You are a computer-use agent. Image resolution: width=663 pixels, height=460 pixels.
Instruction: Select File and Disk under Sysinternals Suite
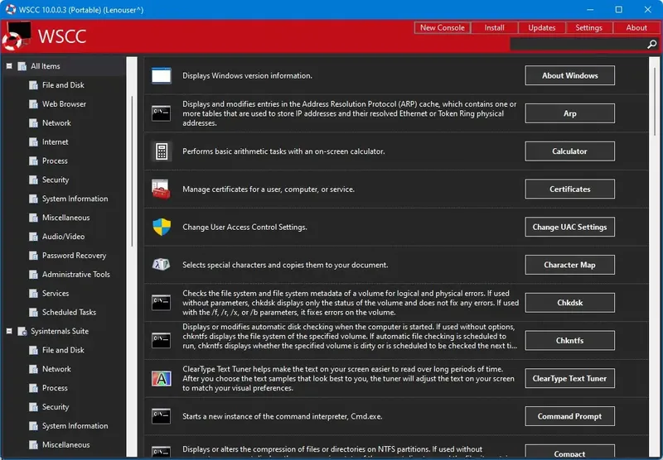click(63, 350)
